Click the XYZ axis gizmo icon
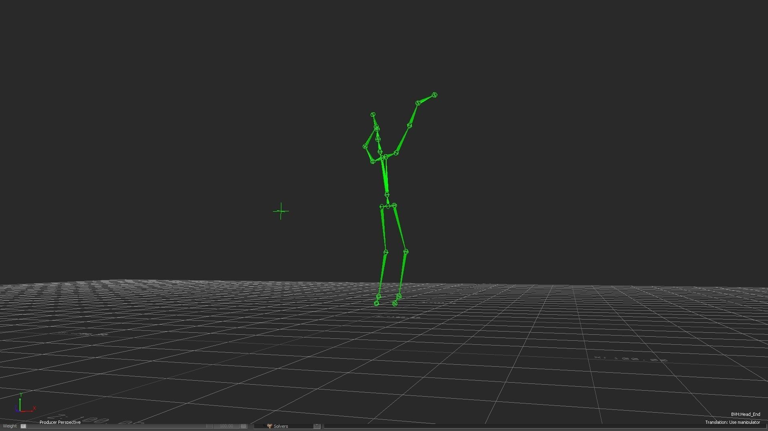 25,403
